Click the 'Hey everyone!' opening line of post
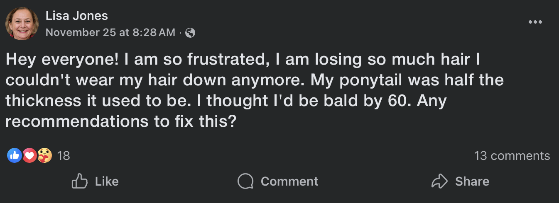This screenshot has width=559, height=203. (x=61, y=60)
